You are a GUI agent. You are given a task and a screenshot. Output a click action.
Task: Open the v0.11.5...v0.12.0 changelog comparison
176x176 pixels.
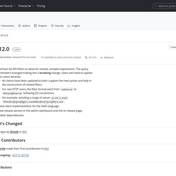(20, 155)
